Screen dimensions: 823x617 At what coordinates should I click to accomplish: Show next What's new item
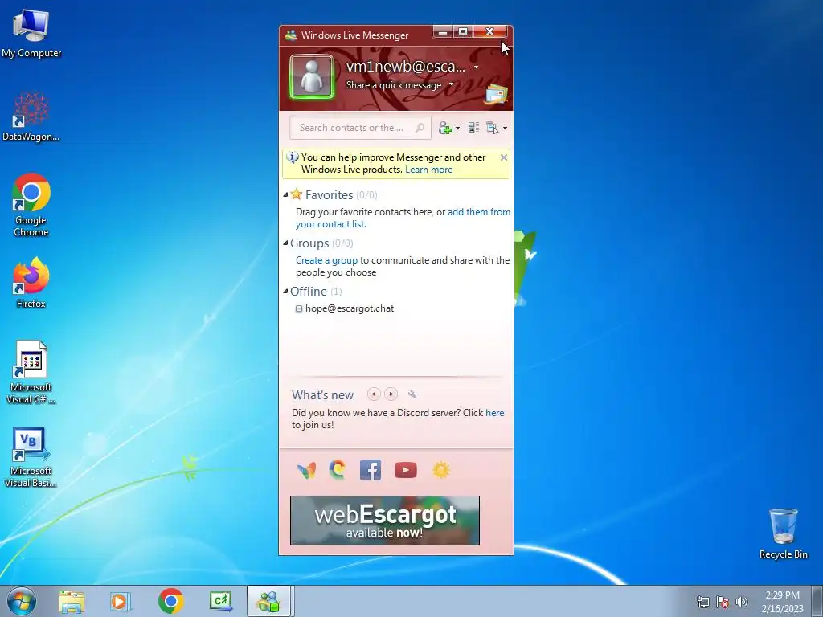391,394
